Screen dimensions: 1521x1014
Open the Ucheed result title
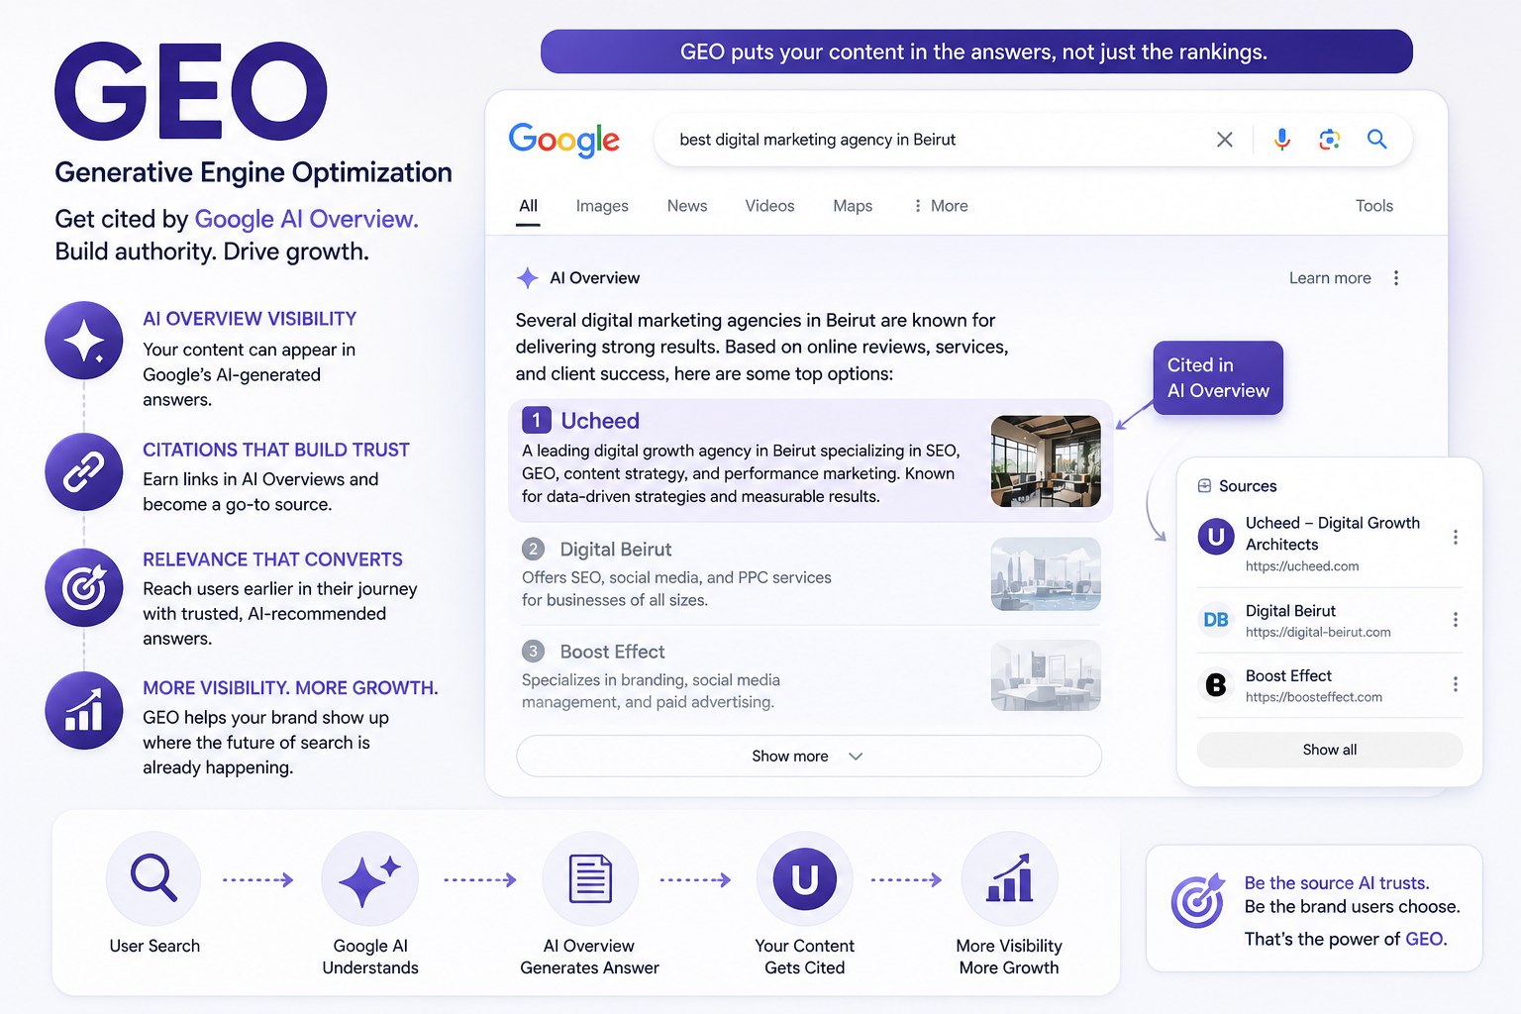pos(600,421)
